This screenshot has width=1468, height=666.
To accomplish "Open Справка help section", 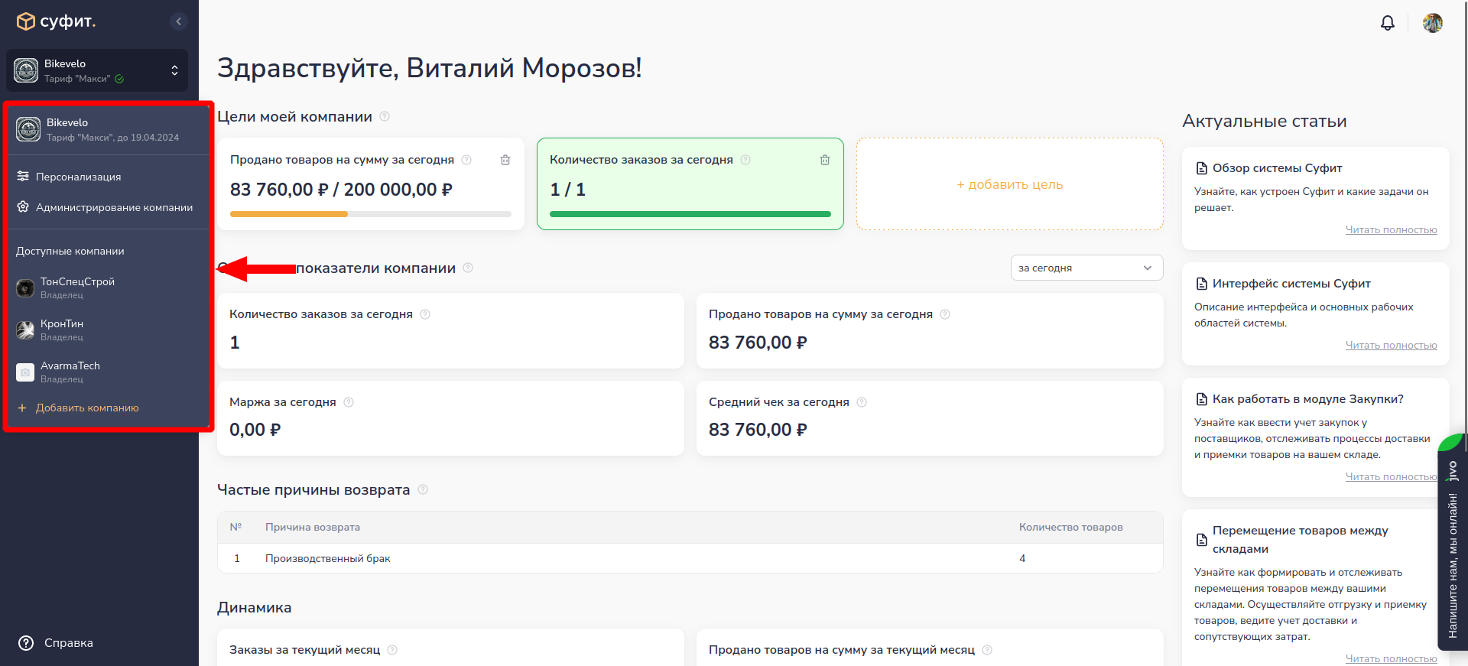I will pyautogui.click(x=55, y=643).
